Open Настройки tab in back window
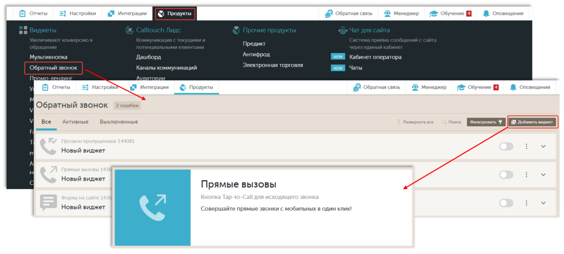The image size is (564, 254). [77, 14]
